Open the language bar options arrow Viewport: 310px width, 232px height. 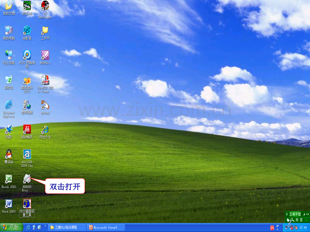pos(277,229)
